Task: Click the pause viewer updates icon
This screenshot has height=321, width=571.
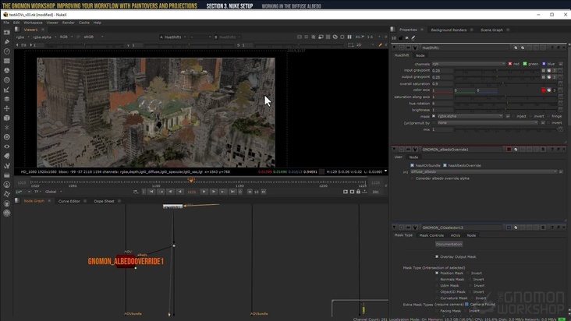Action: 349,37
